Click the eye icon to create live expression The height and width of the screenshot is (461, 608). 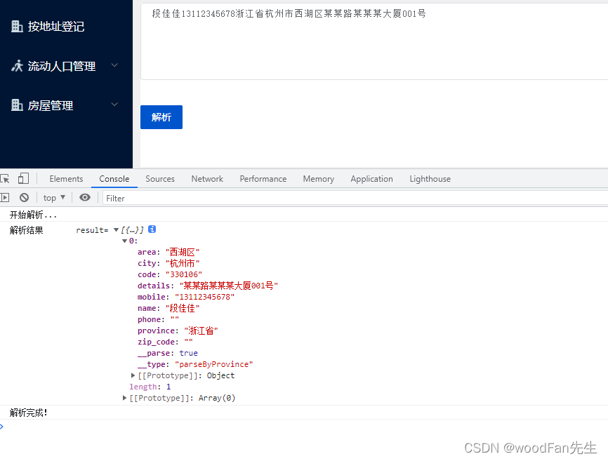pos(84,197)
